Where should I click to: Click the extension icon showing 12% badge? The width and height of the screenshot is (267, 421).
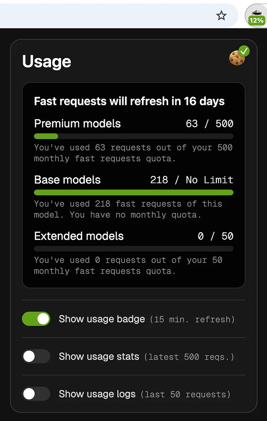(x=256, y=14)
